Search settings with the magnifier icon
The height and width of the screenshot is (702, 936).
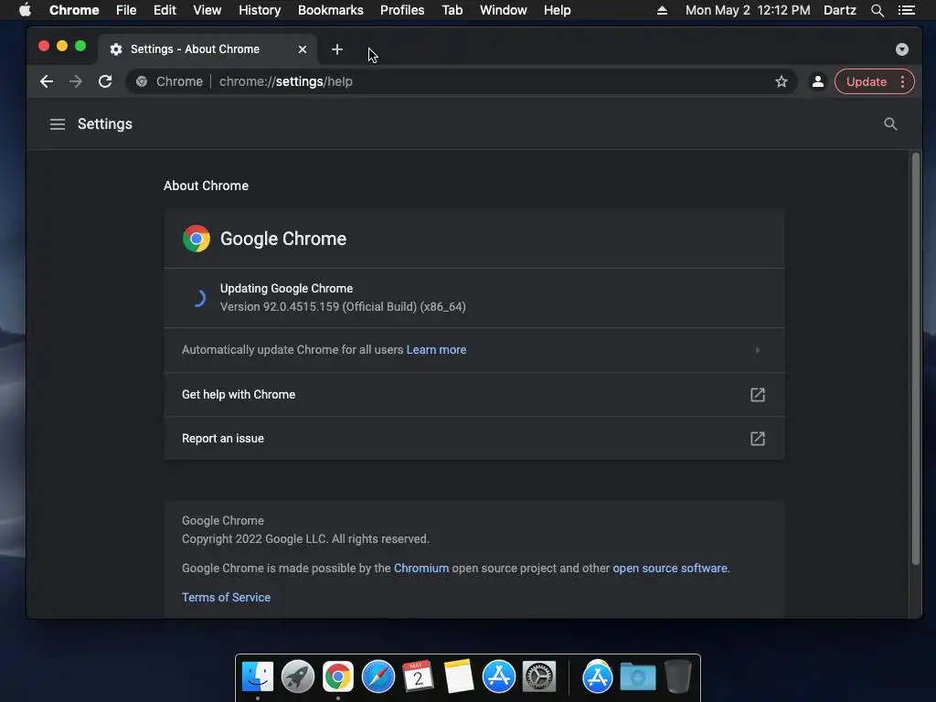[890, 124]
